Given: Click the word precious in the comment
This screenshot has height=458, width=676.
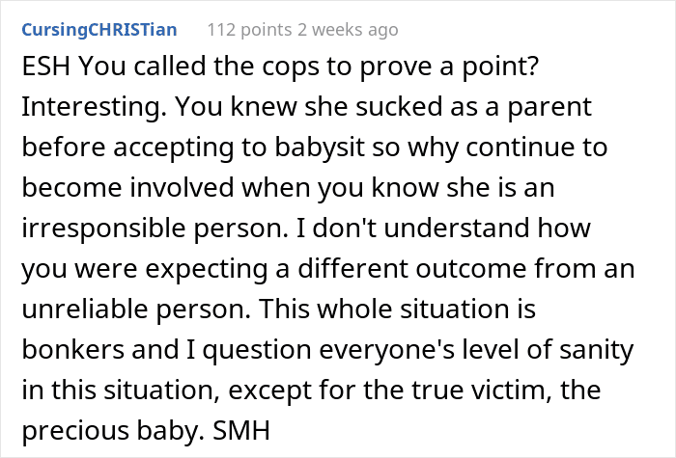Looking at the screenshot, I should coord(76,430).
